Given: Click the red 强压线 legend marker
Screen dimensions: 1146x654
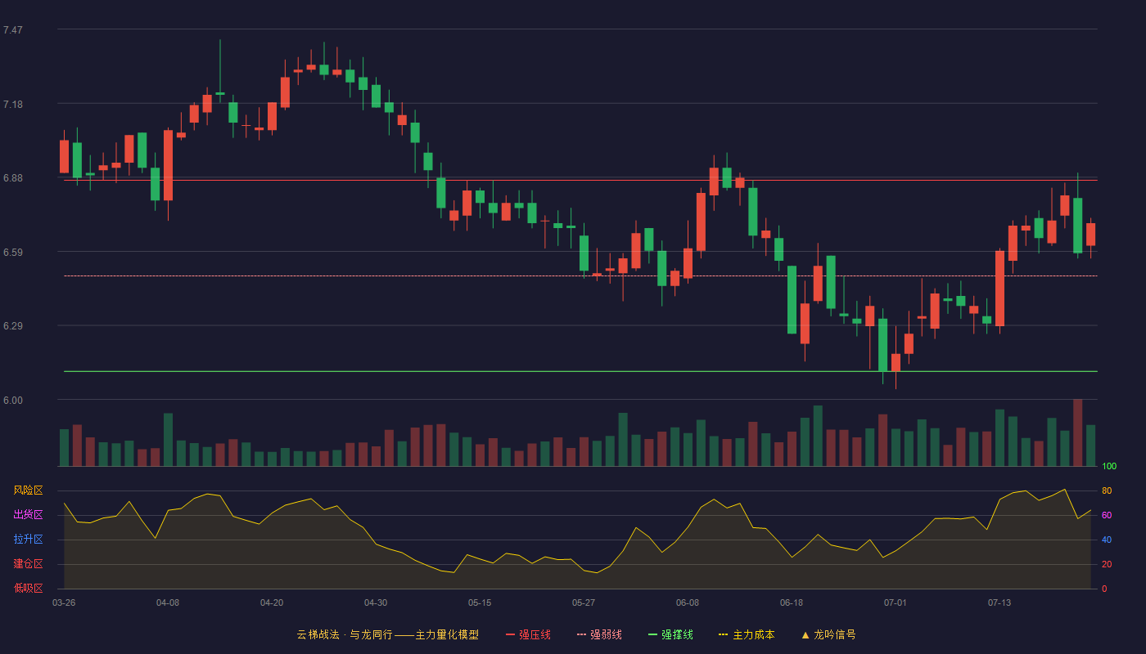Looking at the screenshot, I should 511,634.
